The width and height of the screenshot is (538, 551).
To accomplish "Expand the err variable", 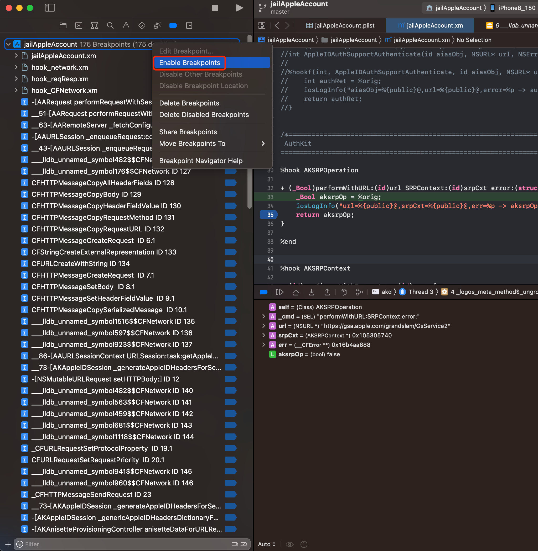I will pyautogui.click(x=263, y=345).
